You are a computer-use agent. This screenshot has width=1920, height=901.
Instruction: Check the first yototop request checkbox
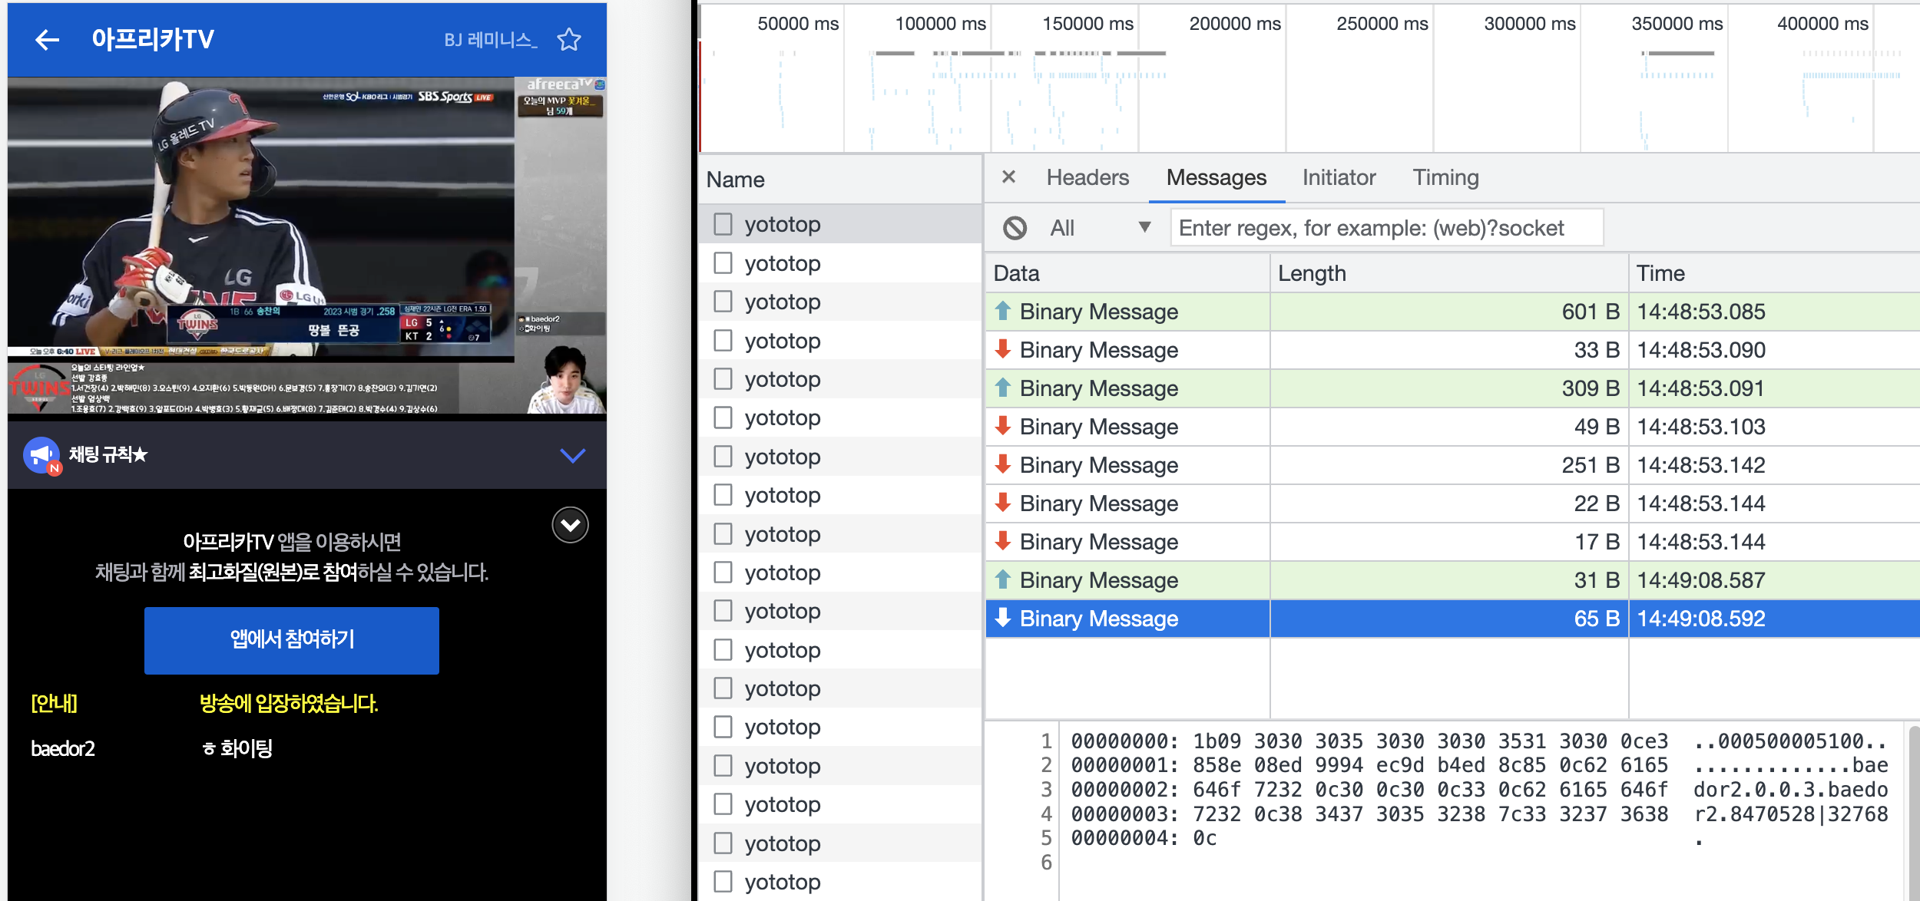pos(723,224)
